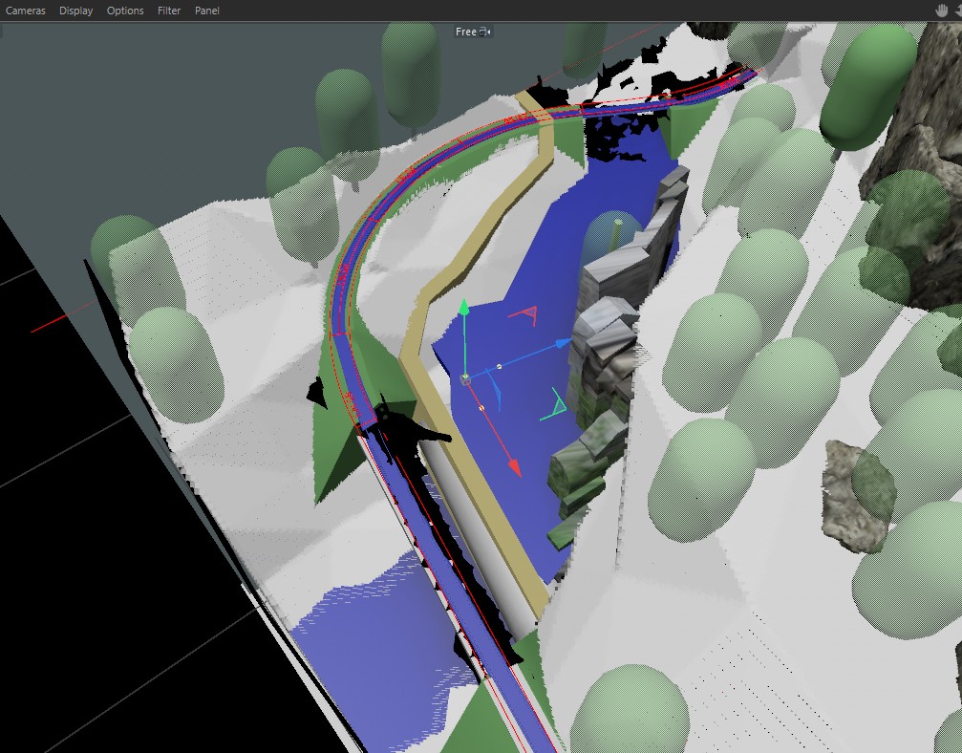
Task: Open the Cameras menu
Action: pos(26,11)
